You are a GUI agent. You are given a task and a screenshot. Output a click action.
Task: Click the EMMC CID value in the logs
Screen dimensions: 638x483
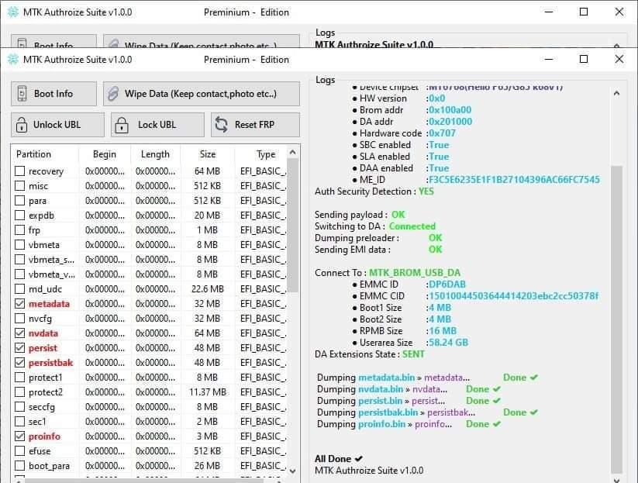click(513, 296)
